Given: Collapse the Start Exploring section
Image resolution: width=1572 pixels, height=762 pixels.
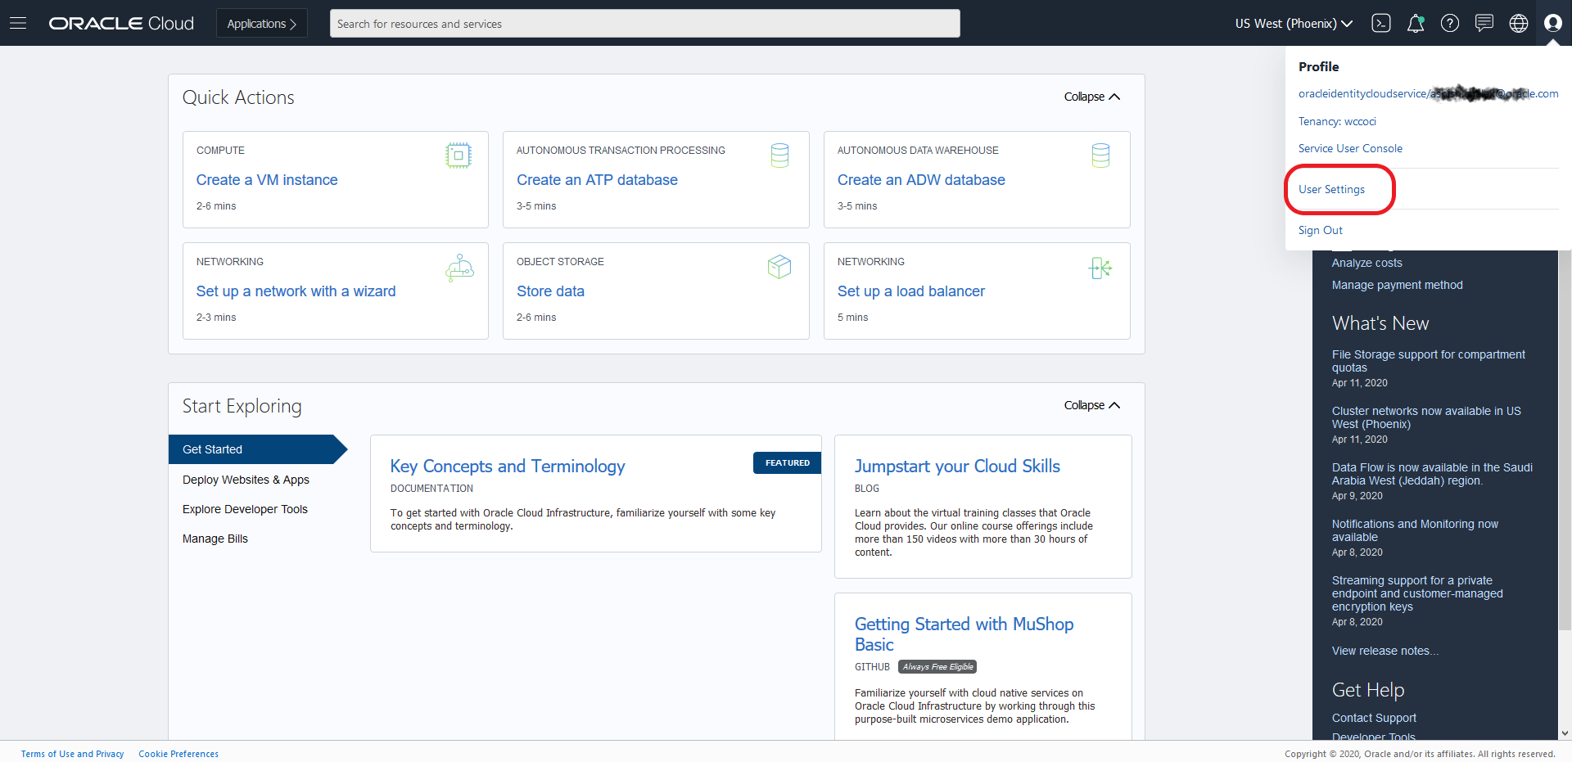Looking at the screenshot, I should click(x=1092, y=405).
